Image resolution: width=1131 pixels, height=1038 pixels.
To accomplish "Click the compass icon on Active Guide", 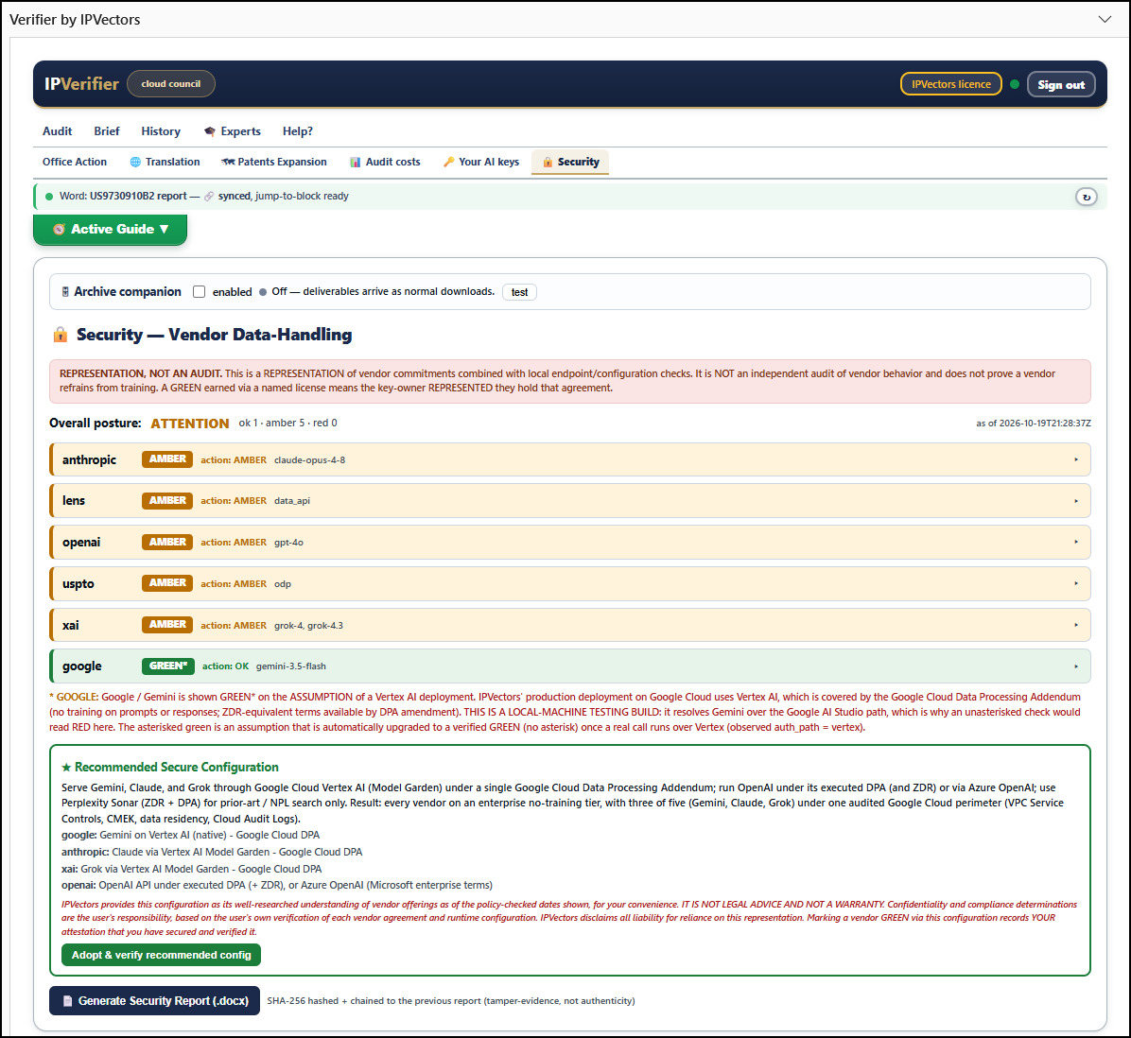I will (x=60, y=229).
